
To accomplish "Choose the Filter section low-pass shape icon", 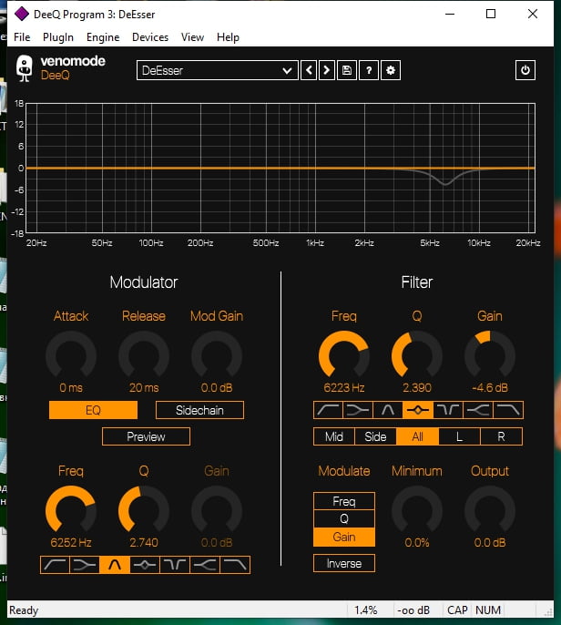I will 508,410.
